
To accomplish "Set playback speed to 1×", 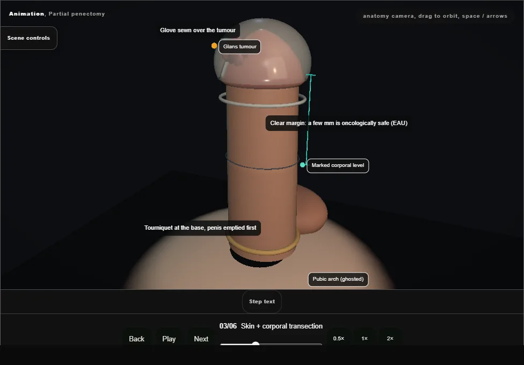I will click(x=365, y=338).
